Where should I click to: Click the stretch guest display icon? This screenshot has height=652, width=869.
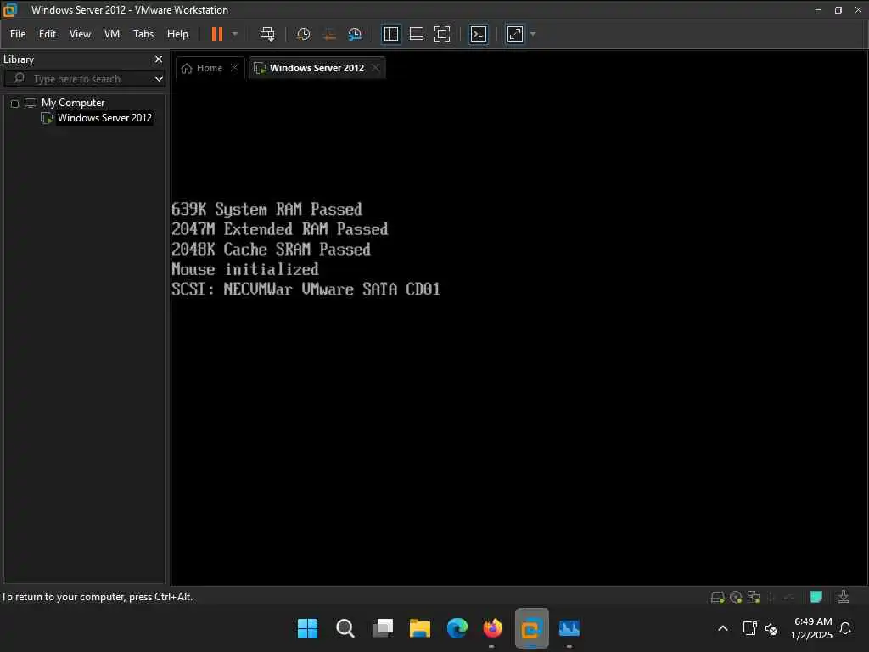click(x=515, y=34)
